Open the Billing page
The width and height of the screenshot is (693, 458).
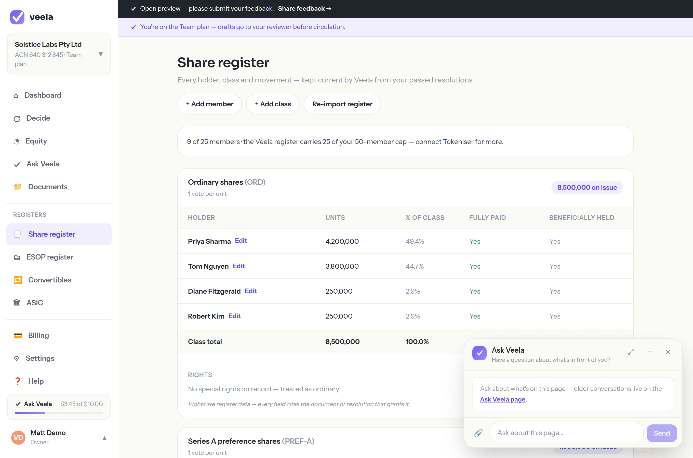59,335
